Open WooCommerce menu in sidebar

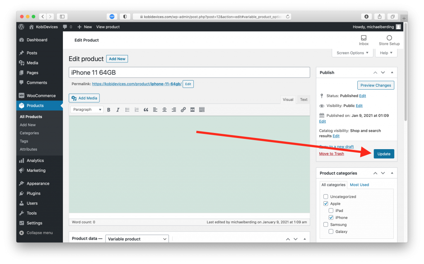click(x=39, y=95)
